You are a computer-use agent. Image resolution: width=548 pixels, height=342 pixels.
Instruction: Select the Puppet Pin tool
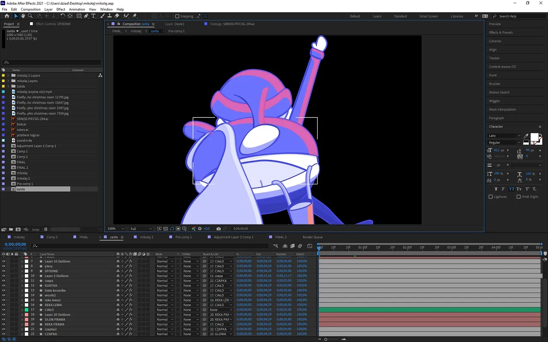point(134,16)
